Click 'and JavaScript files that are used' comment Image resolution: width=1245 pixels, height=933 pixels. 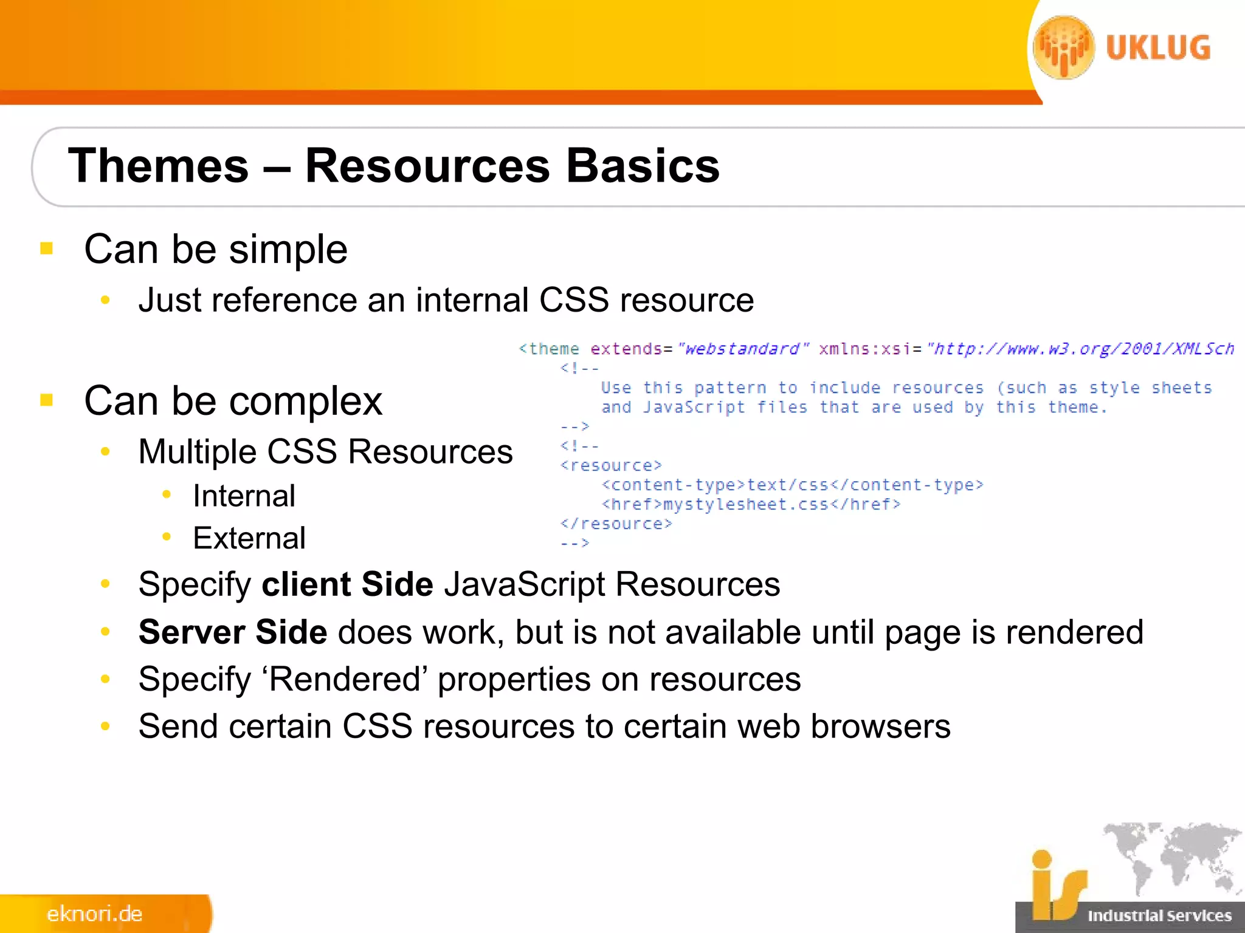click(854, 407)
